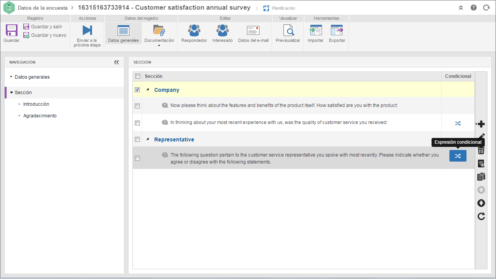This screenshot has width=496, height=279.
Task: Select Datos generales in the navigation tree
Action: tap(32, 77)
